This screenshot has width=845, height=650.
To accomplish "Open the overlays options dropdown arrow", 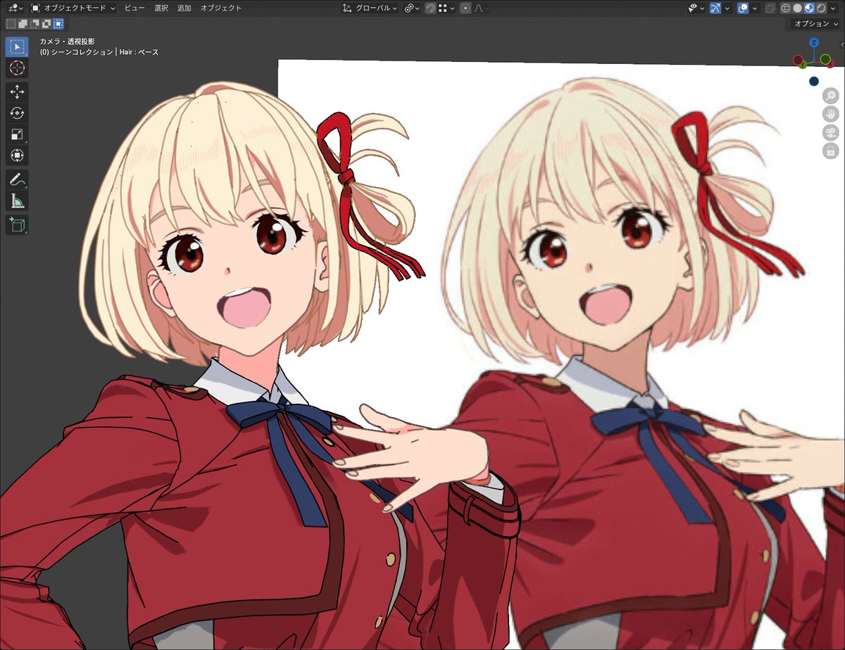I will coord(755,8).
